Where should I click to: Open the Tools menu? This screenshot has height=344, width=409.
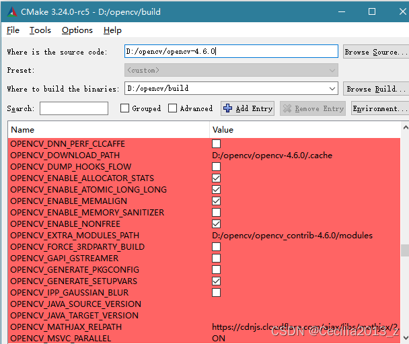click(x=40, y=30)
